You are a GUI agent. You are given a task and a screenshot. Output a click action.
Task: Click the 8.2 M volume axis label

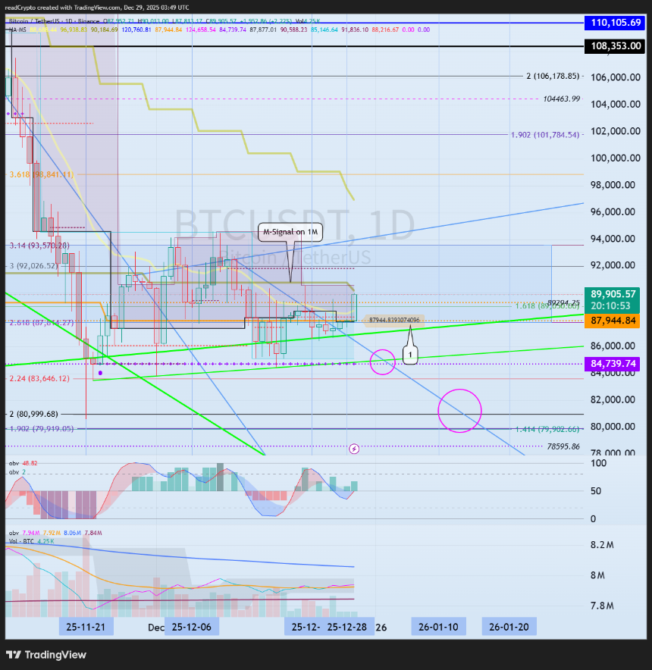[x=602, y=545]
